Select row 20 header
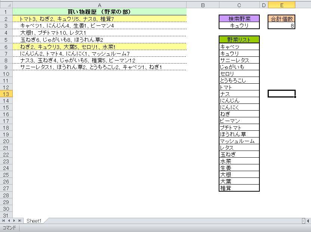Viewport: 311px width, 232px height. [6, 141]
